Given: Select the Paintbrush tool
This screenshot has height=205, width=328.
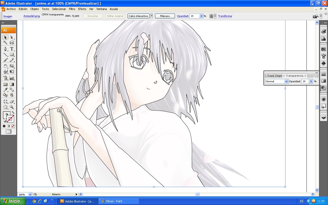Looking at the screenshot, I should tap(5, 60).
